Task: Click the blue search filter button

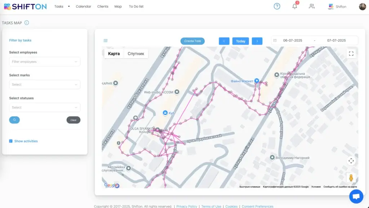Action: [14, 120]
